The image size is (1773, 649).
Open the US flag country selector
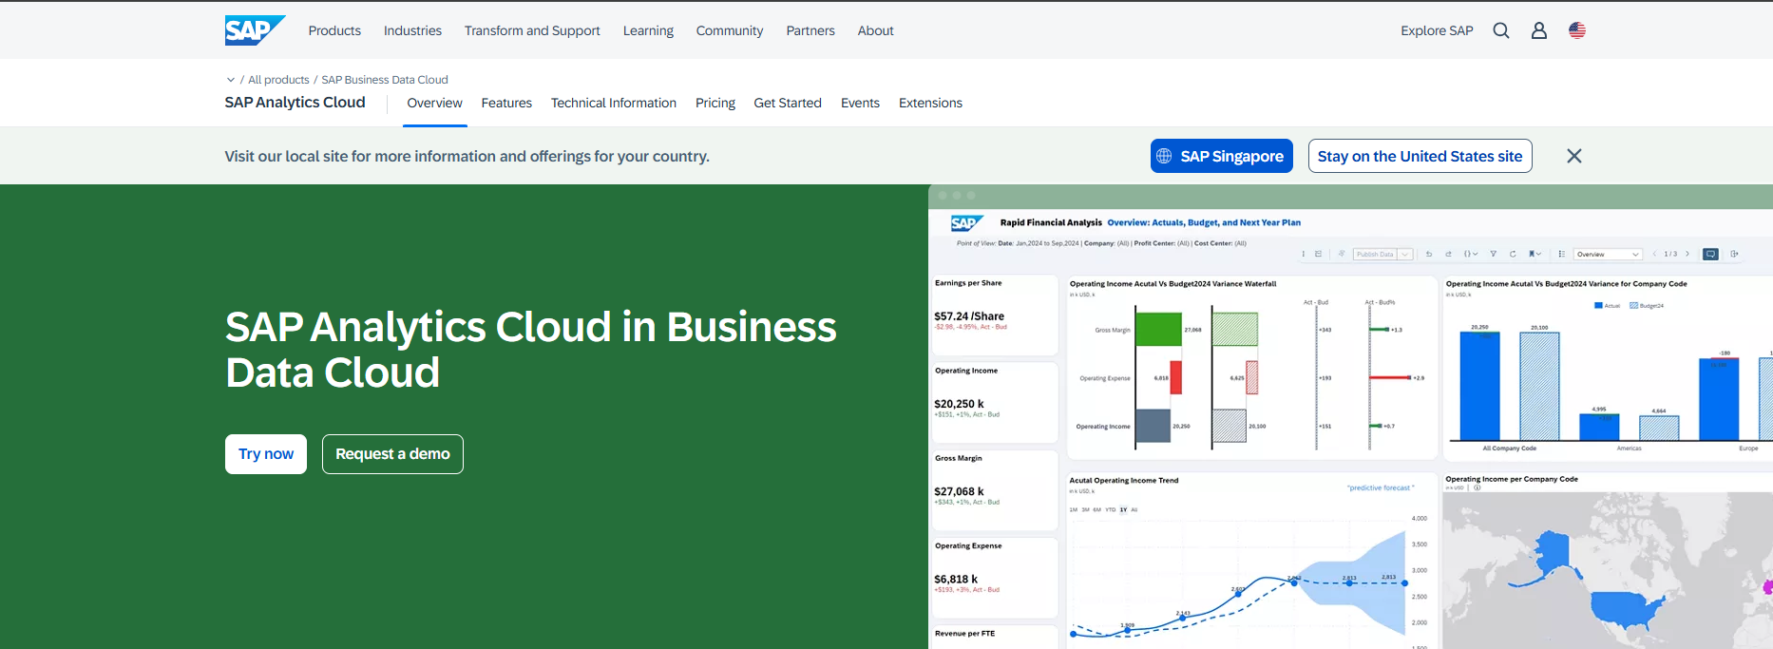tap(1577, 30)
